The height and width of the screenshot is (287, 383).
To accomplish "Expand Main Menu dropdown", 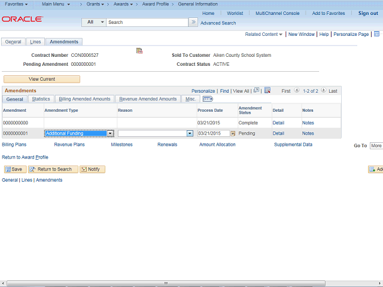I will pos(56,4).
